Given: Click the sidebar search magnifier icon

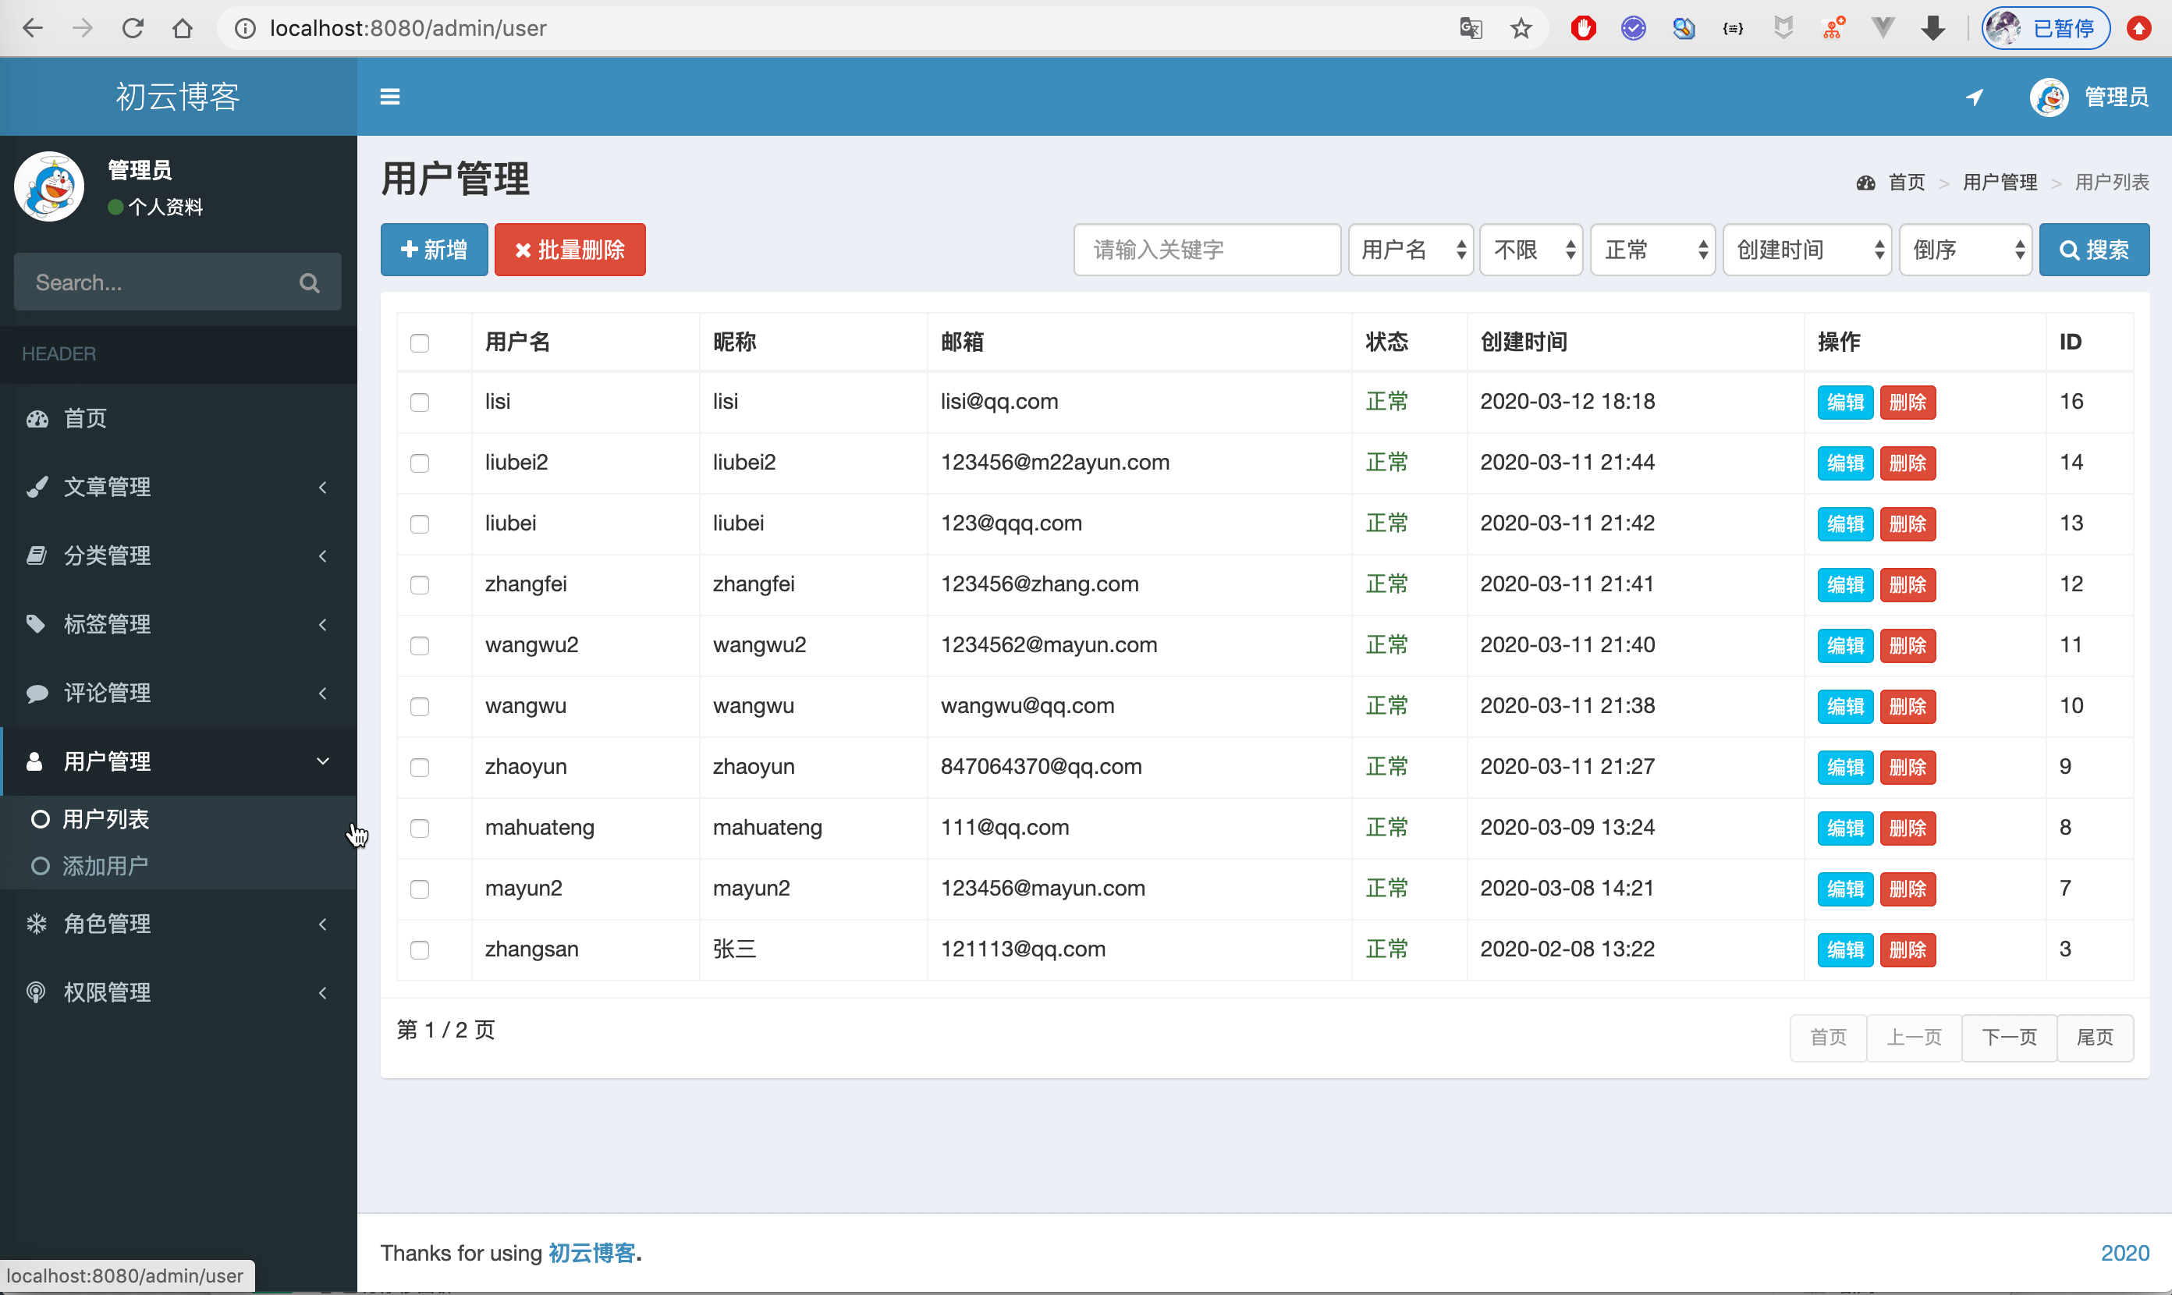Looking at the screenshot, I should coord(309,282).
